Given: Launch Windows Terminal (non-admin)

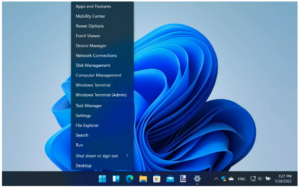Looking at the screenshot, I should [102, 85].
